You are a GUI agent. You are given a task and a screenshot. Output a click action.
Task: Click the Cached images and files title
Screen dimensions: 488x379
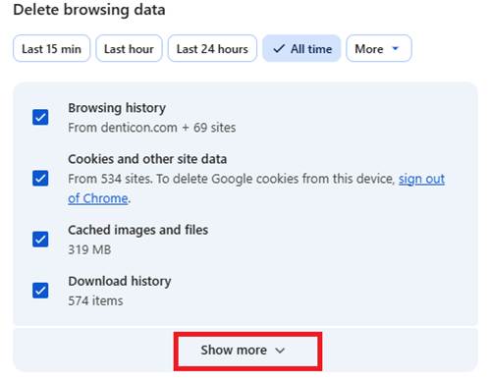tap(137, 230)
